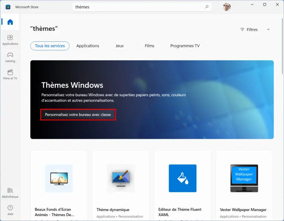
Task: Click the search magnifier icon
Action: coord(207,7)
